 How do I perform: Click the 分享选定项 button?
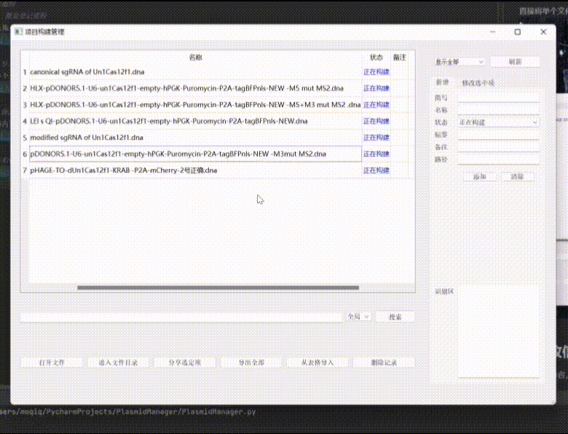click(x=184, y=362)
